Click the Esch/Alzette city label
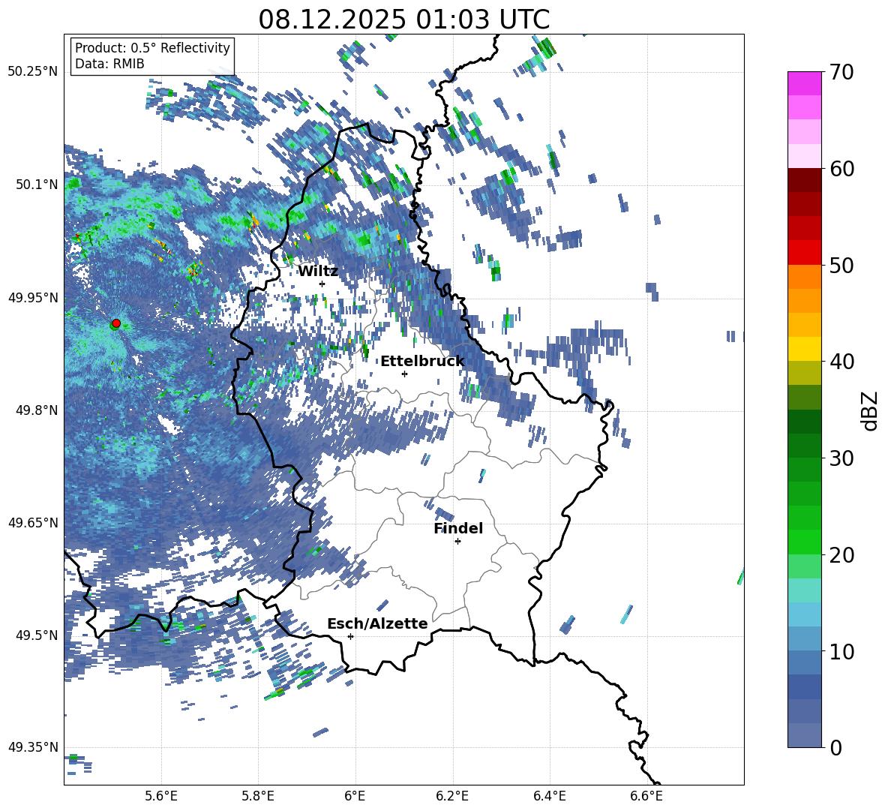Viewport: 888px width, 811px height. (x=377, y=623)
